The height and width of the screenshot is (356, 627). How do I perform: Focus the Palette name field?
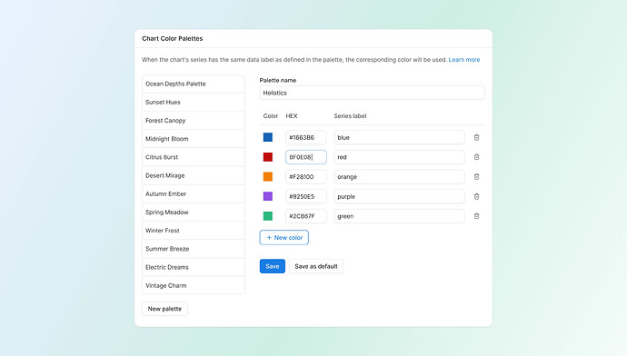point(372,93)
